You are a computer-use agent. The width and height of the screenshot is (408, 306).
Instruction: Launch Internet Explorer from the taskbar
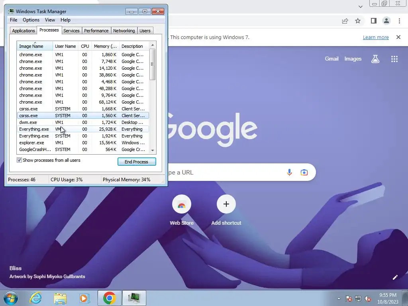[35, 298]
